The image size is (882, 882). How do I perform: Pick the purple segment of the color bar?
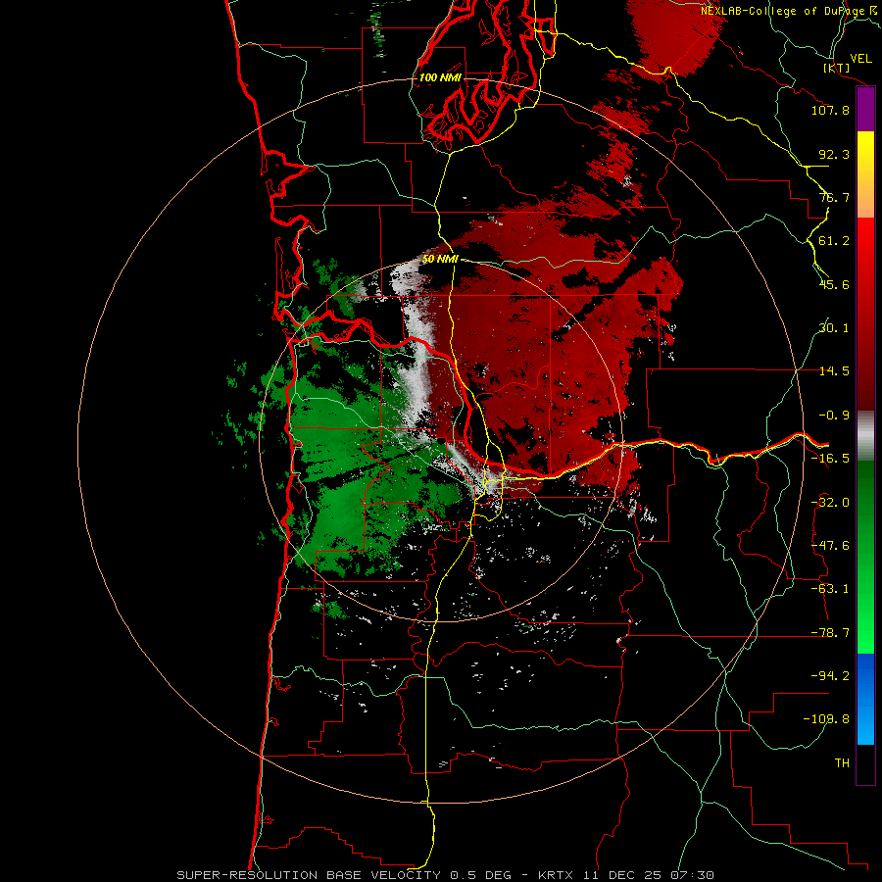[865, 109]
